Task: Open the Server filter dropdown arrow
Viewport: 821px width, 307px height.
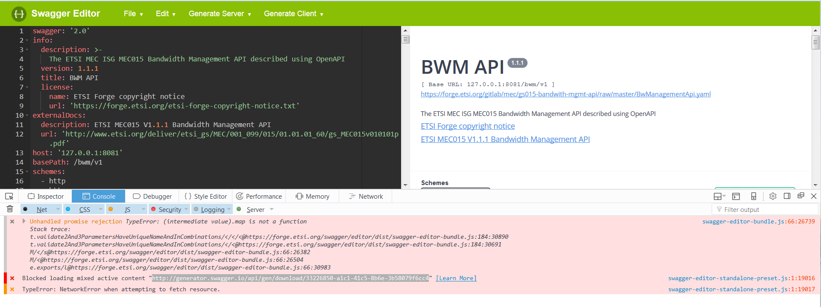Action: point(272,209)
